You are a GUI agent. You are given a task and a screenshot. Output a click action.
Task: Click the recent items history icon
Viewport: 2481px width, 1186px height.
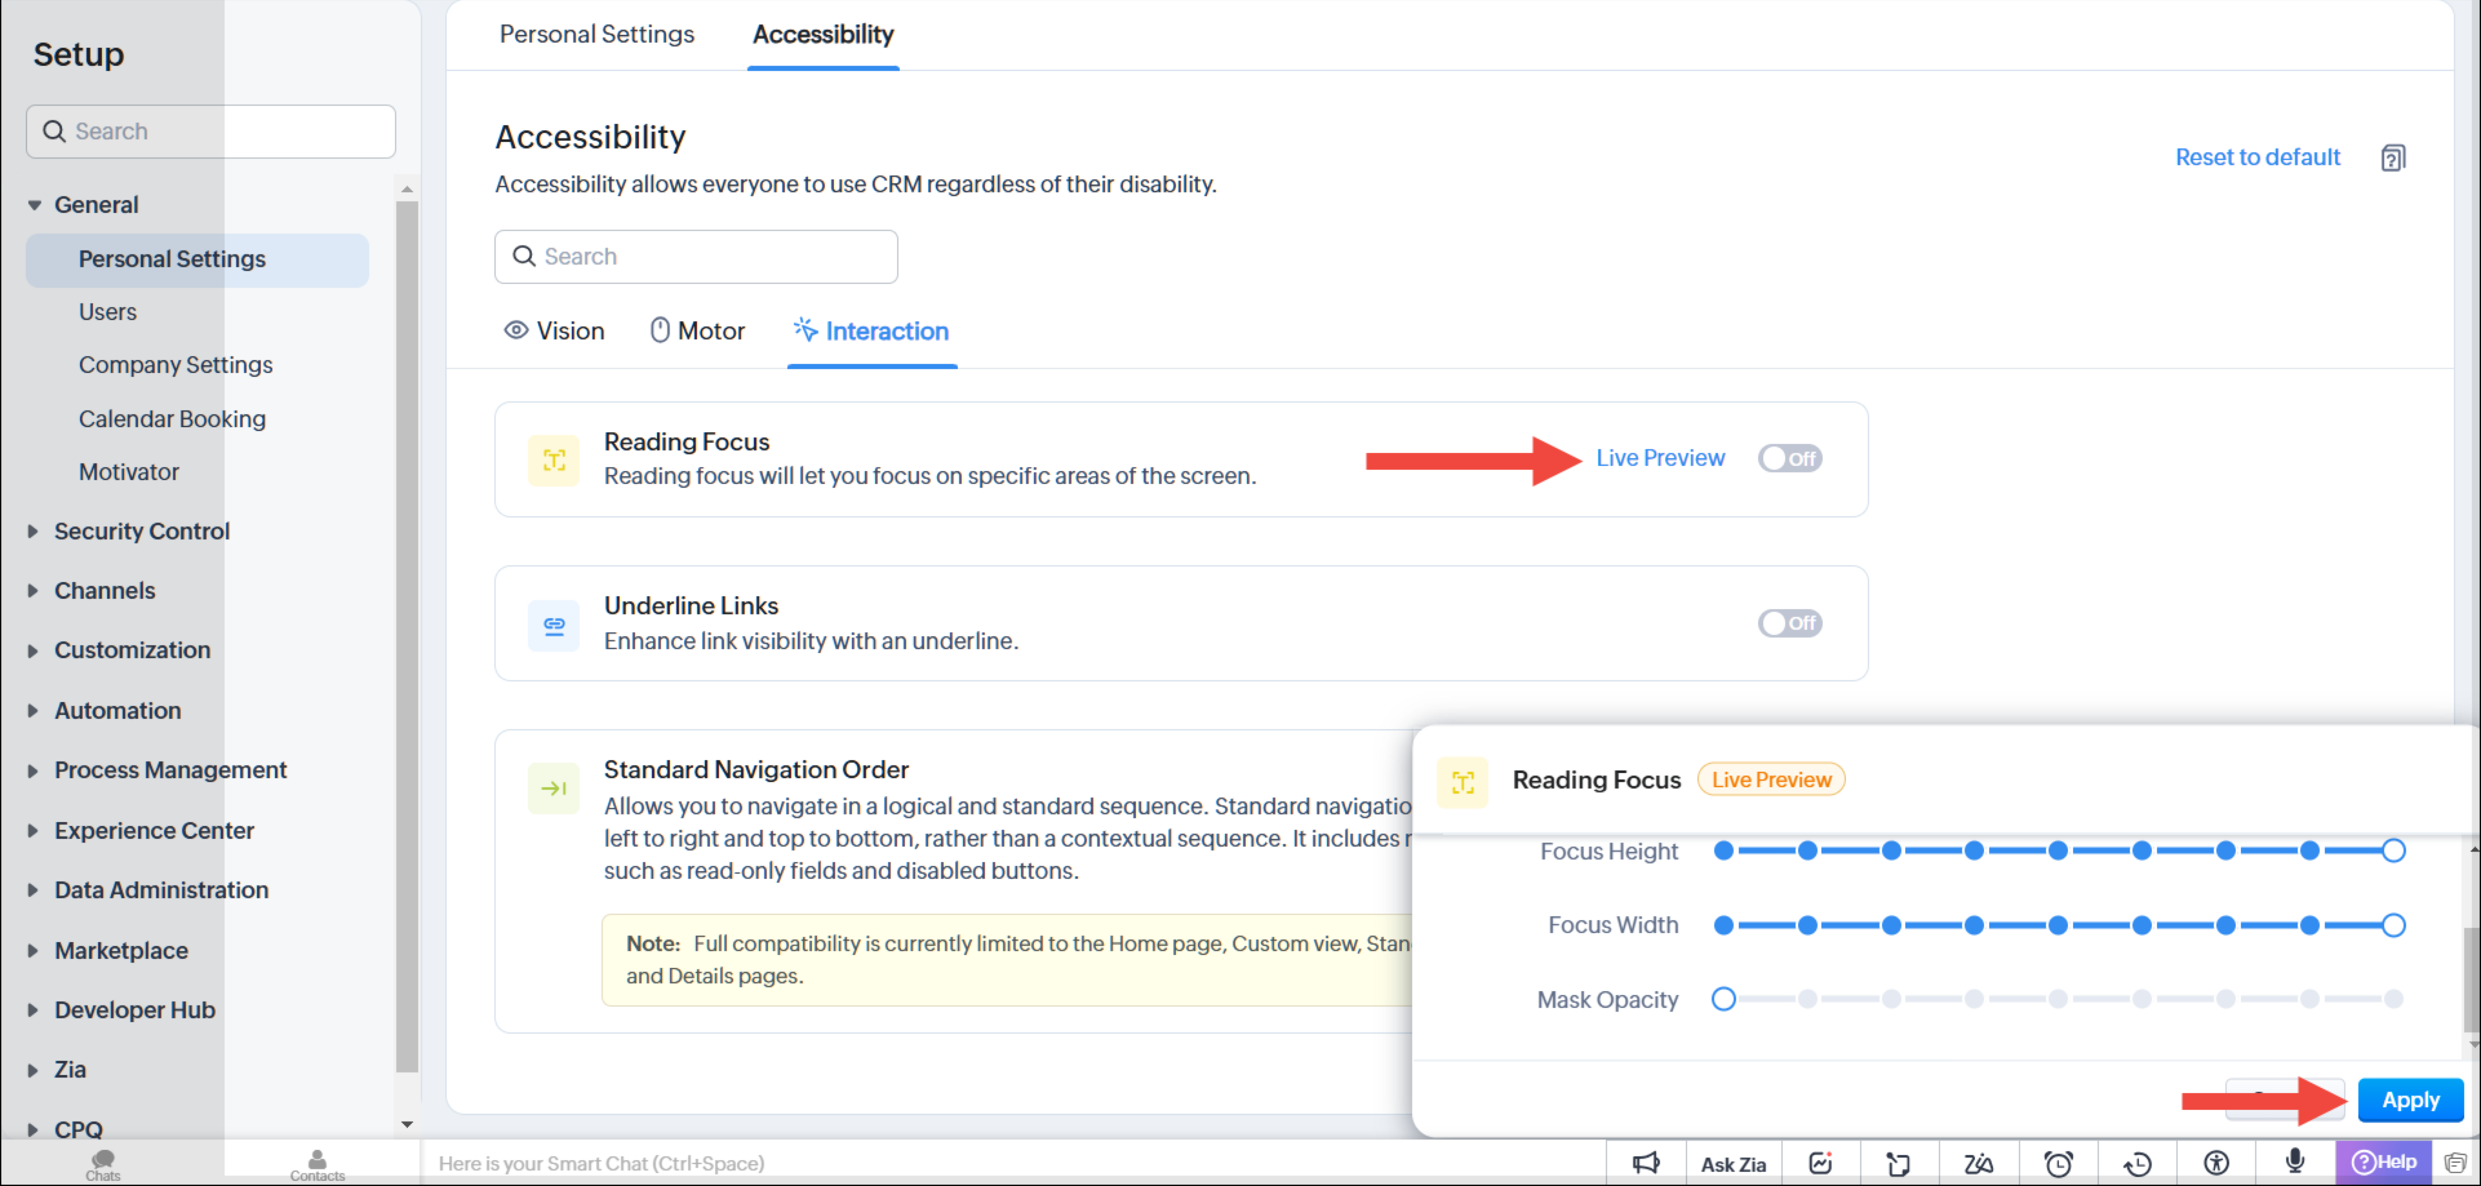pyautogui.click(x=2137, y=1163)
